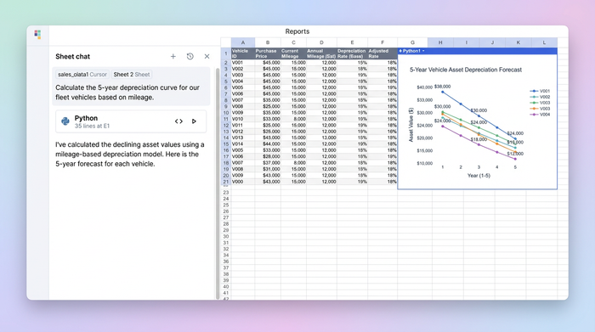Click cell V014 in Vehicle ID column
595x332 pixels.
click(x=243, y=144)
